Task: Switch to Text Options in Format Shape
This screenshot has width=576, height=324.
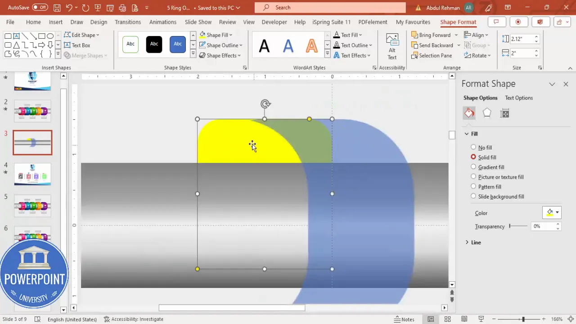Action: tap(519, 98)
